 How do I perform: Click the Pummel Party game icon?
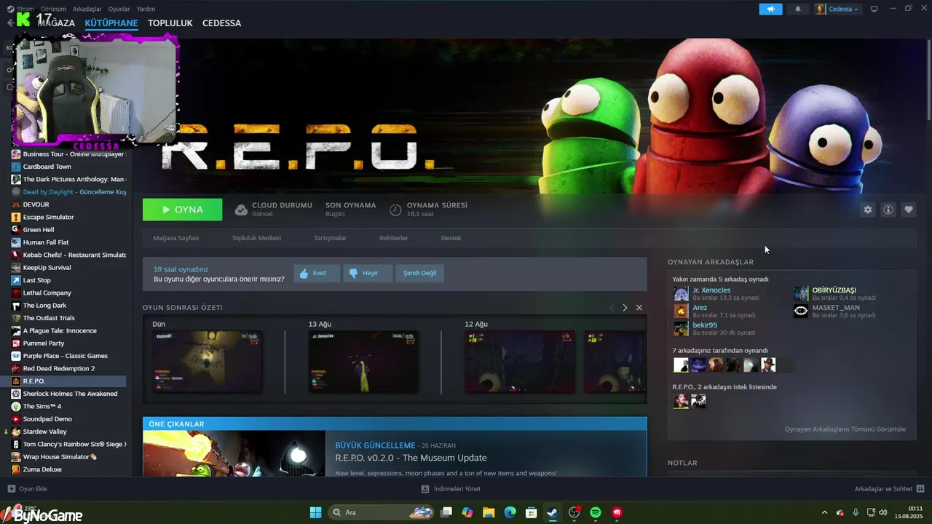click(16, 344)
